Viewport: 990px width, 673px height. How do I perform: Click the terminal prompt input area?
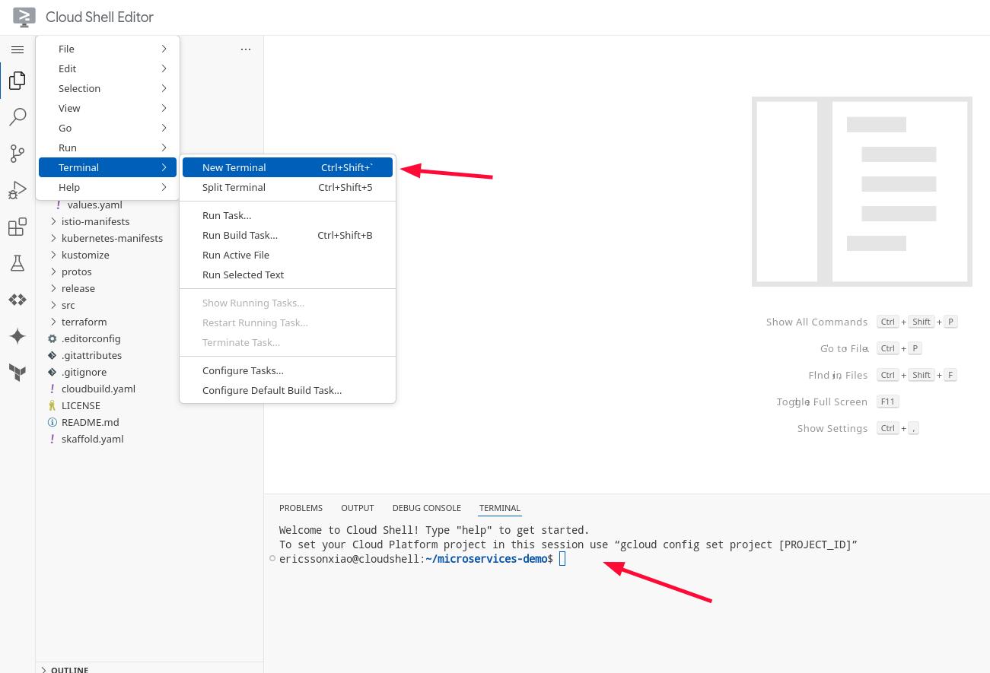tap(562, 559)
